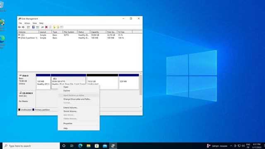Click the NTFS file system cell
This screenshot has height=149, width=265.
[x=66, y=35]
